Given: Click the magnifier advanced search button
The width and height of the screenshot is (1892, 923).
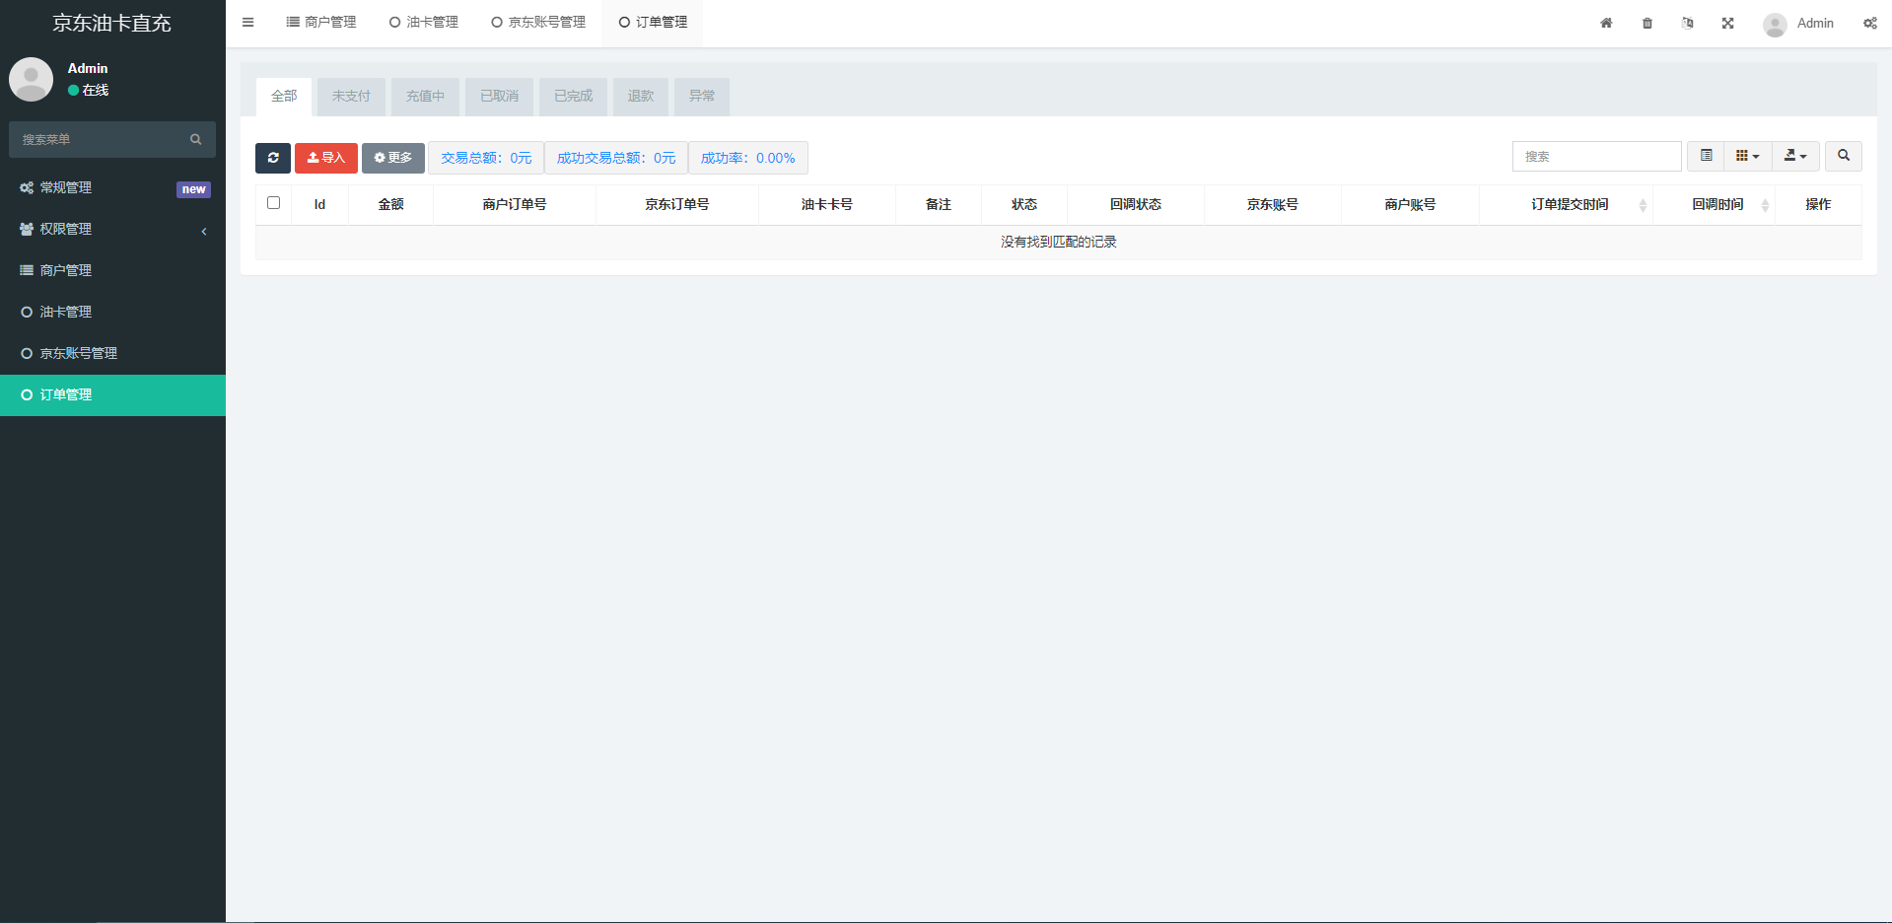Looking at the screenshot, I should point(1843,156).
